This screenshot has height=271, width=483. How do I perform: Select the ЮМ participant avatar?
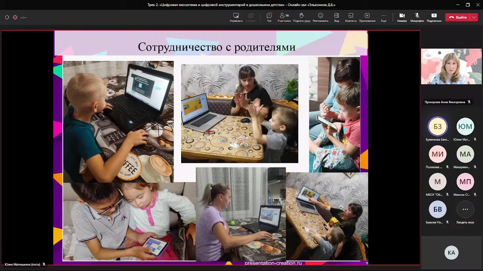click(x=465, y=127)
